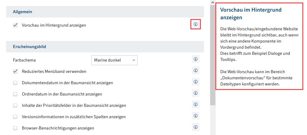Click the vertical scrollbar thumb
The height and width of the screenshot is (135, 307).
point(213,55)
